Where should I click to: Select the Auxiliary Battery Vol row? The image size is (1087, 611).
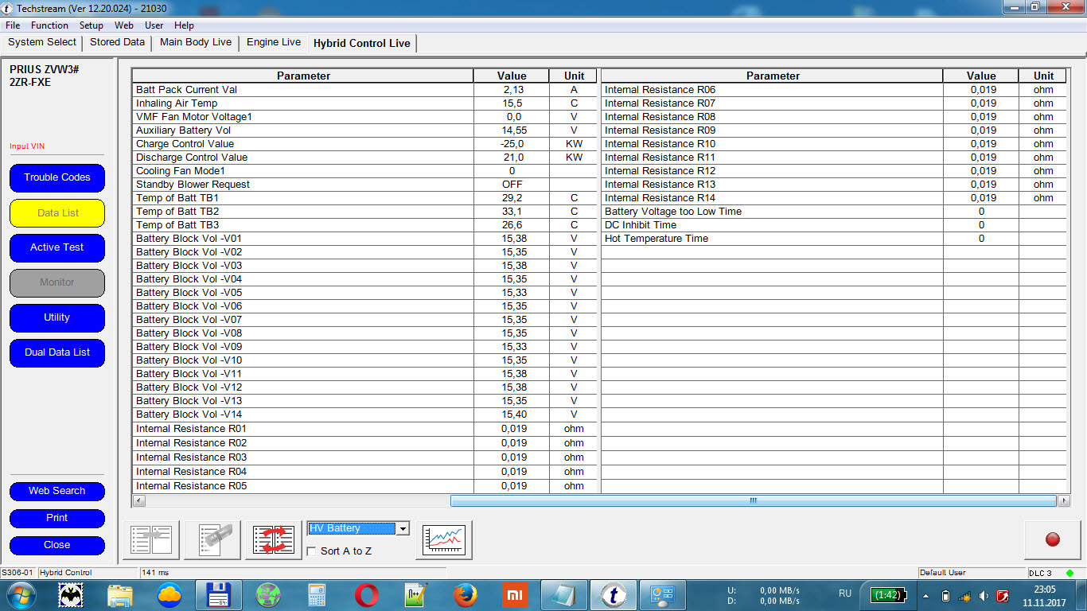click(x=364, y=130)
